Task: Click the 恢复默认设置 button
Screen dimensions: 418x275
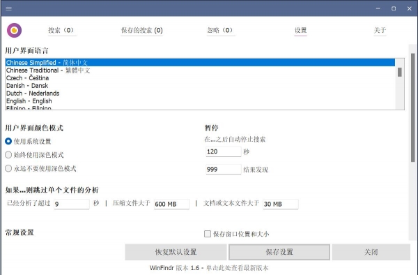Action: pyautogui.click(x=176, y=252)
